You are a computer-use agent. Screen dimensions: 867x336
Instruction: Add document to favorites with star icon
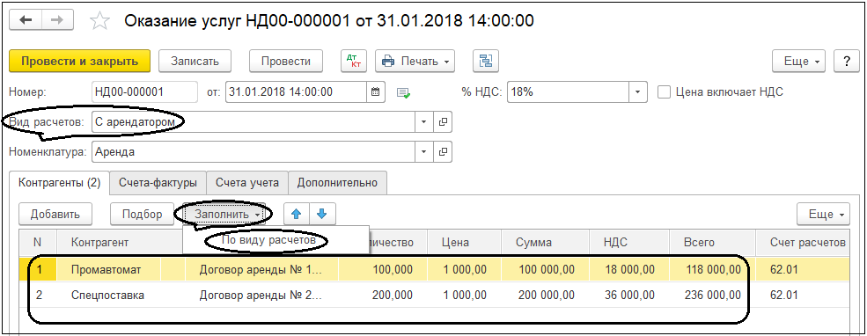pyautogui.click(x=99, y=21)
